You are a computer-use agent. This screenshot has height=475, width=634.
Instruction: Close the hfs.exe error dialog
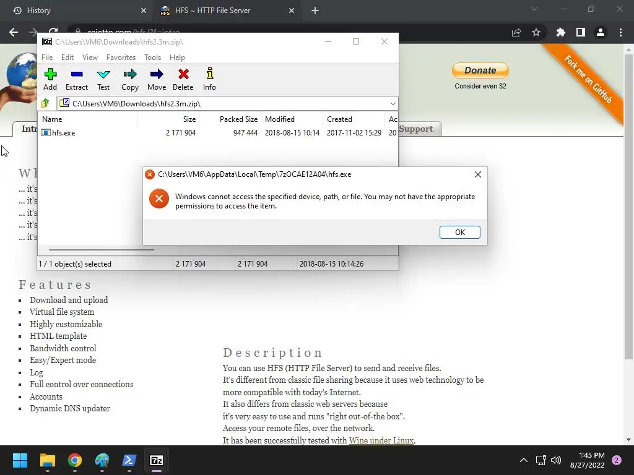point(477,174)
